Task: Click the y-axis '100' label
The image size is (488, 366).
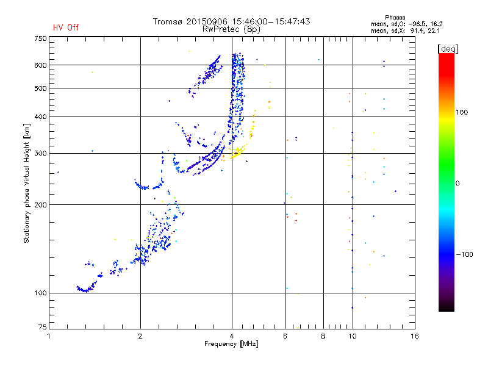Action: point(40,293)
